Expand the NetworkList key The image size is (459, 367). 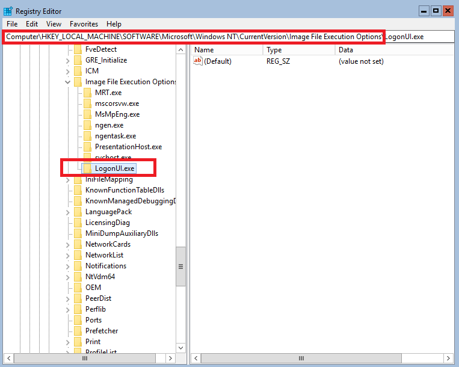(67, 256)
